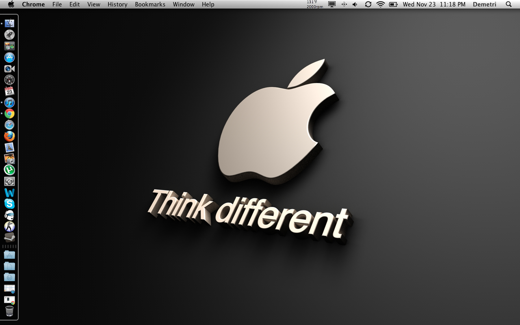Open the Bluetooth status menu
The height and width of the screenshot is (325, 520).
344,4
